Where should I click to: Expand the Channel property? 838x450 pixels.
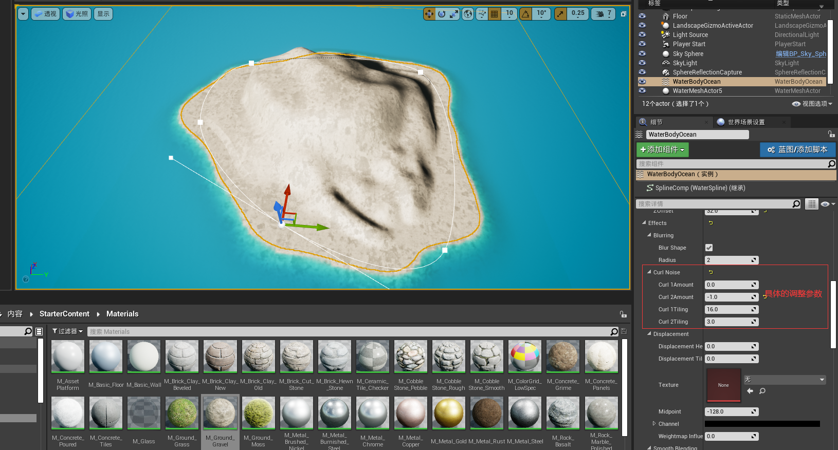pyautogui.click(x=654, y=424)
